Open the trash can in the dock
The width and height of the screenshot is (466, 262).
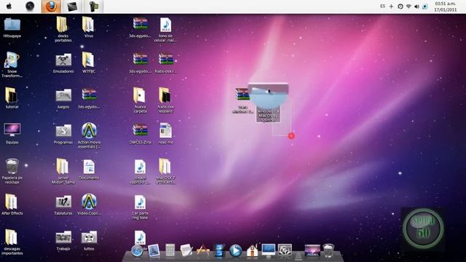[x=328, y=250]
